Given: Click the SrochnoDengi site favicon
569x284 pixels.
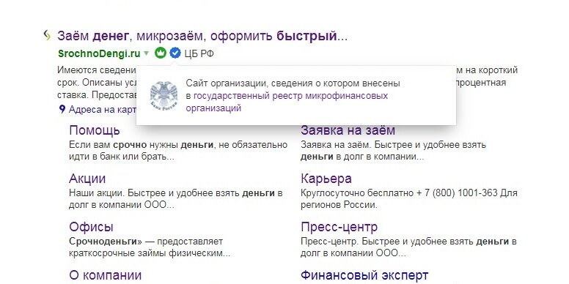Looking at the screenshot, I should point(46,35).
